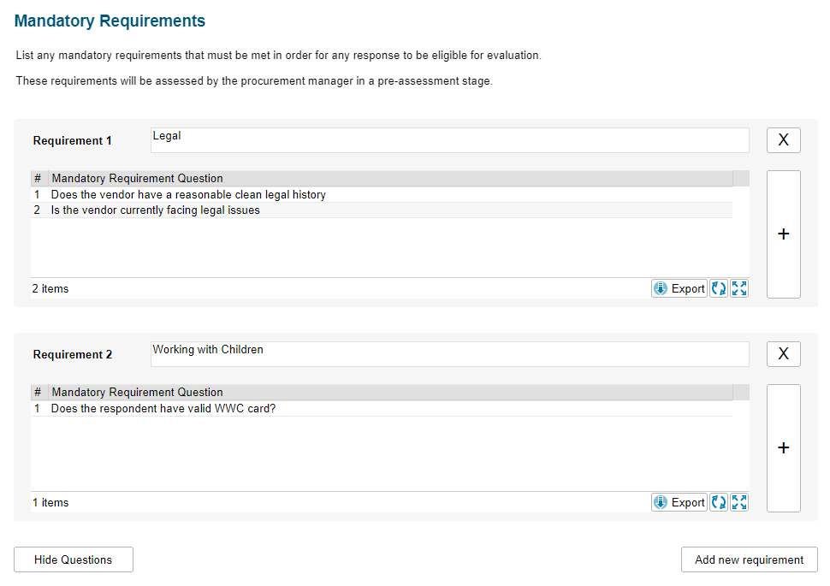Viewport: 830px width, 586px height.
Task: Add question to Working with Children requirement
Action: [x=784, y=447]
